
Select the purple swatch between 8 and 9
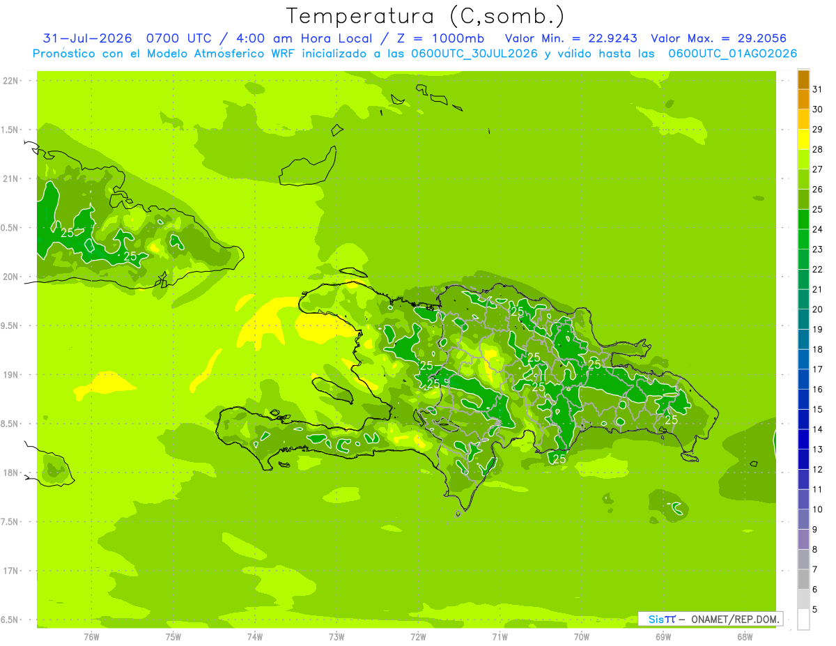click(x=803, y=539)
